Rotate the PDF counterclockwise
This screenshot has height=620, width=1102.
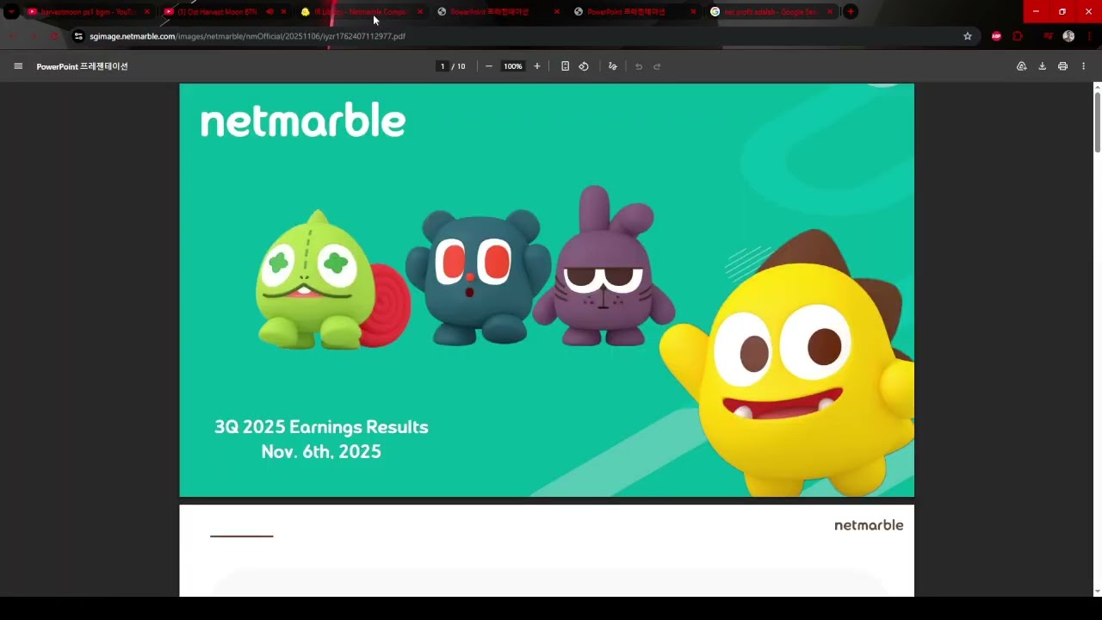(584, 66)
